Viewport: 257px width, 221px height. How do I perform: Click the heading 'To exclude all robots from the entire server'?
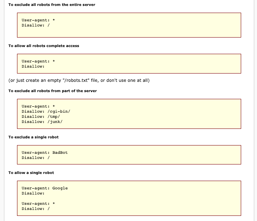(52, 5)
